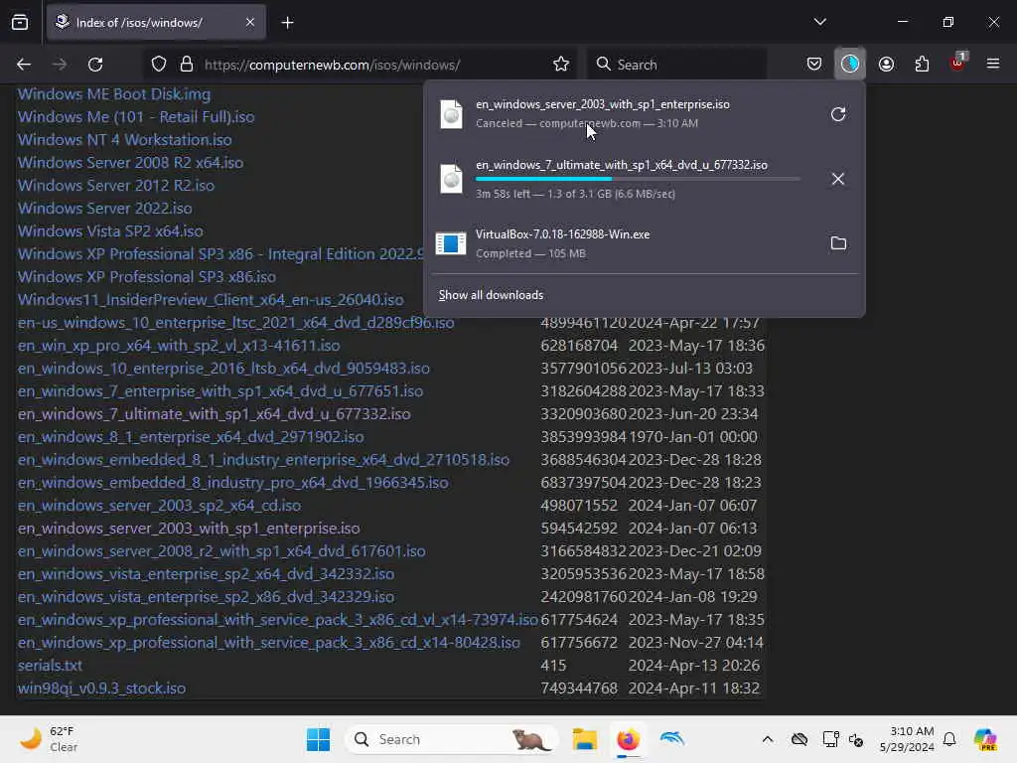Screen dimensions: 1017x763
Task: Open uBlock Origin extension icon
Action: coord(958,63)
